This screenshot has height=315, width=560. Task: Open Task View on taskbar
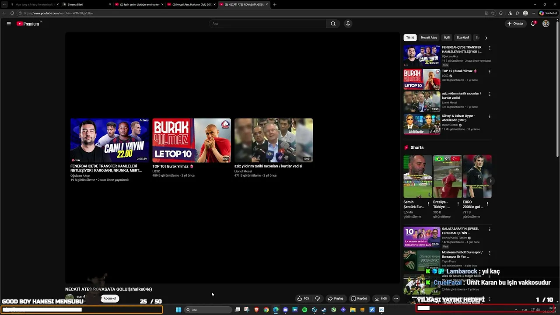(238, 310)
